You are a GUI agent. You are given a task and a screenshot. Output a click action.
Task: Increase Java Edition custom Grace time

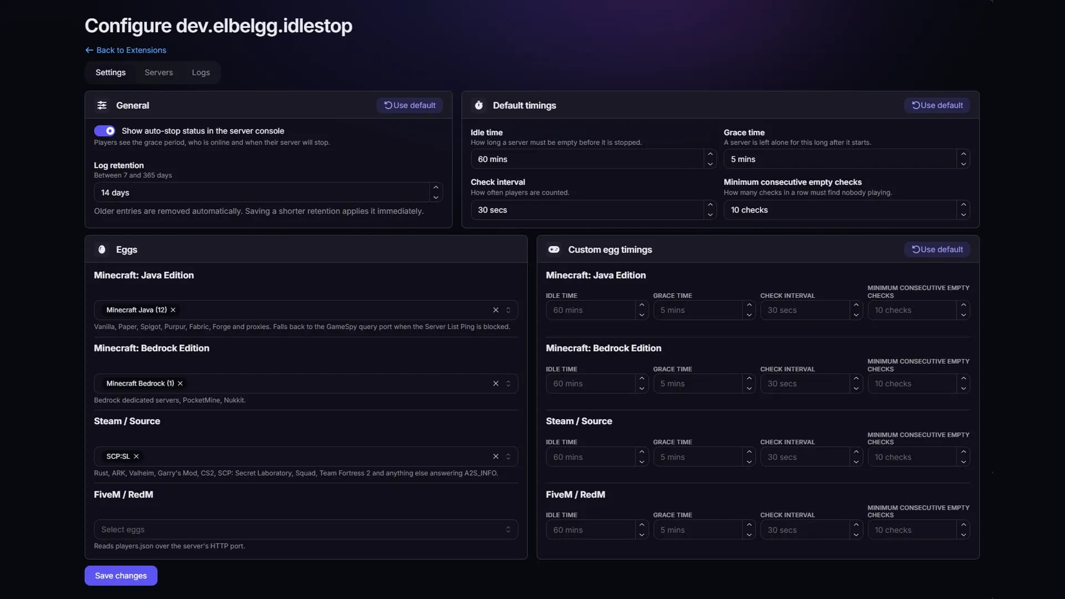coord(749,304)
